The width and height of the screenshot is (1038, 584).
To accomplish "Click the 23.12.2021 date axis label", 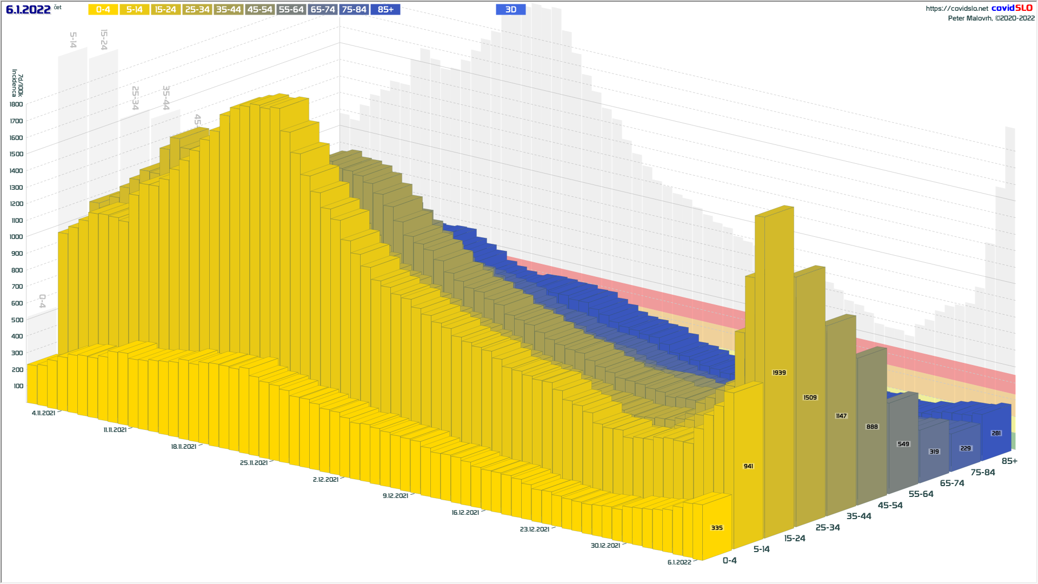I will [535, 529].
